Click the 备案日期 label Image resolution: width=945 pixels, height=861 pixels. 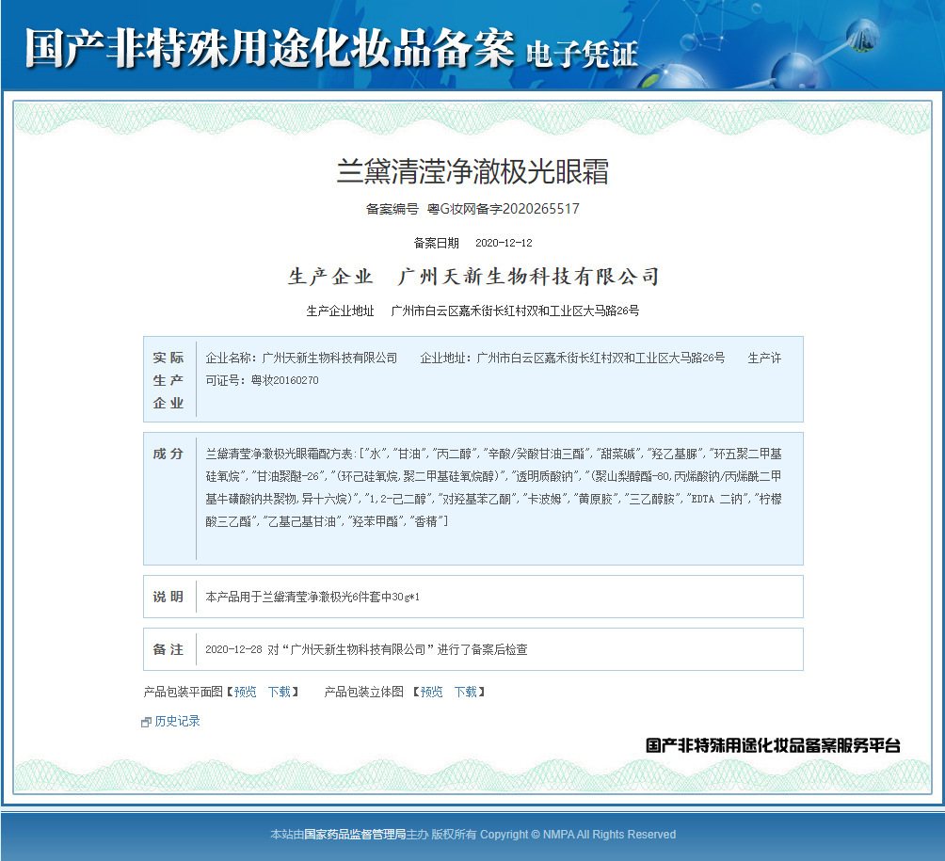[437, 243]
